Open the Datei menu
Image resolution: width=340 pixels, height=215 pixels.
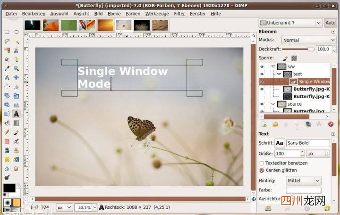tap(11, 14)
